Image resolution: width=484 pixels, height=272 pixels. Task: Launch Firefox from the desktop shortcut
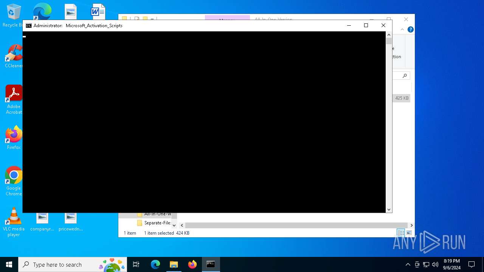(x=14, y=138)
